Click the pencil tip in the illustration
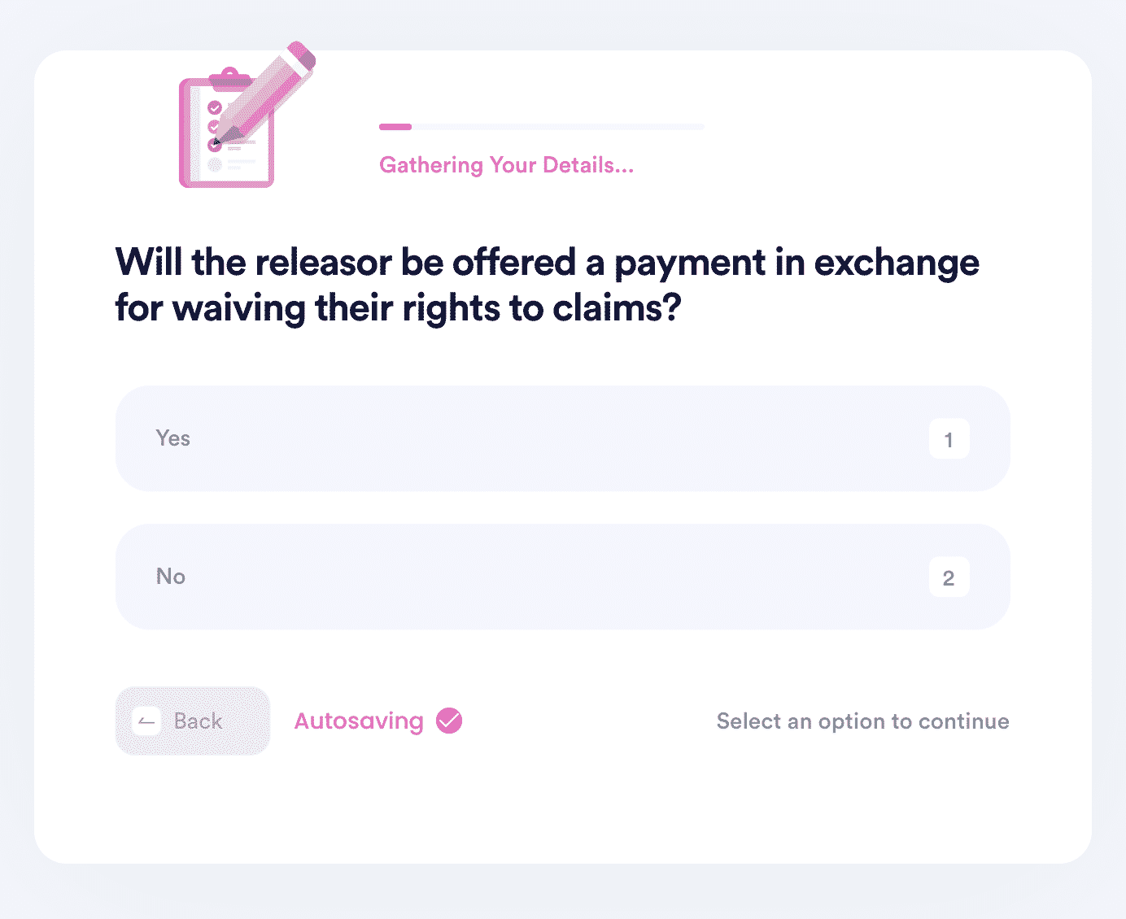 pos(218,141)
